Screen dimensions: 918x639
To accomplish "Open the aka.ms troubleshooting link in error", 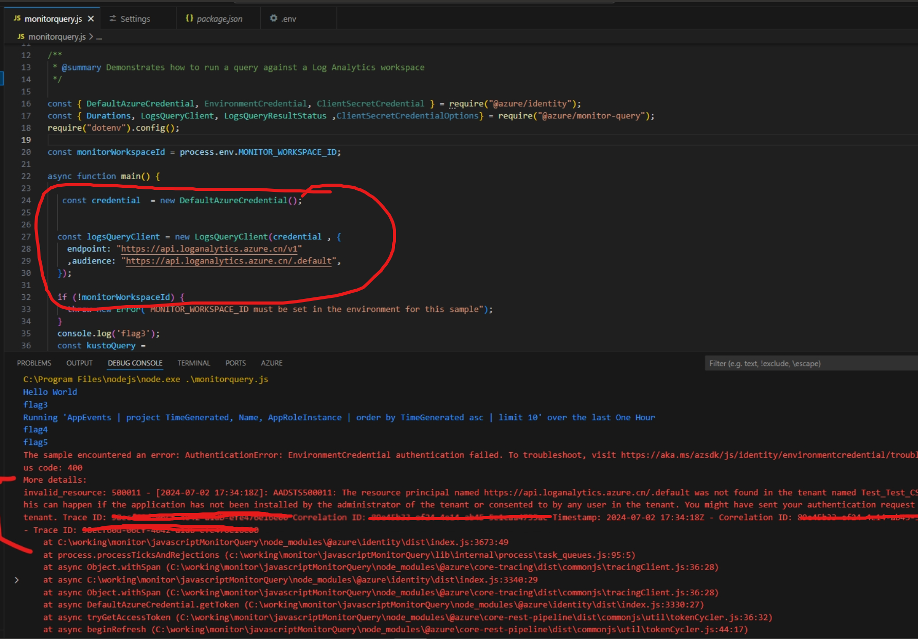I will pos(766,455).
